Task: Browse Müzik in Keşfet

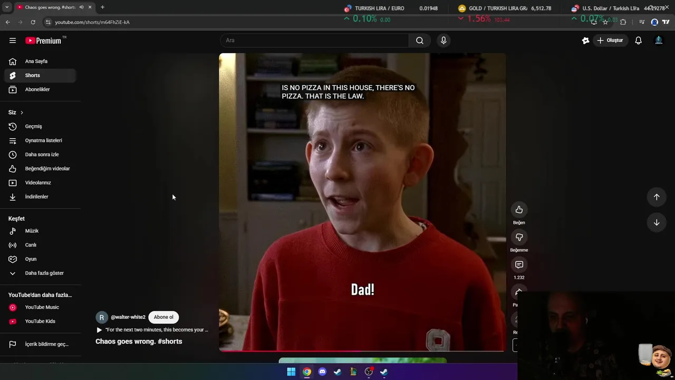Action: 40,231
